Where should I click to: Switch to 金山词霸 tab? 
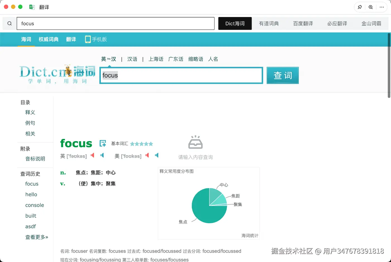[371, 23]
